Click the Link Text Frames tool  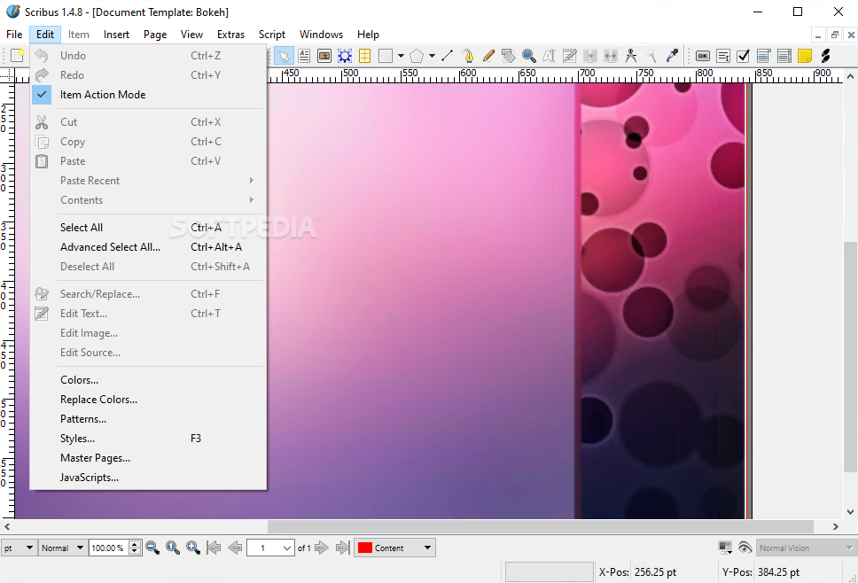590,56
